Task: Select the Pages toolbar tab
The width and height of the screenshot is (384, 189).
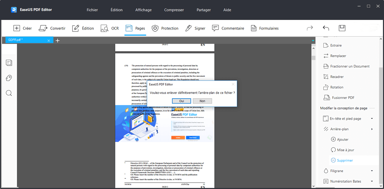Action: tap(135, 28)
